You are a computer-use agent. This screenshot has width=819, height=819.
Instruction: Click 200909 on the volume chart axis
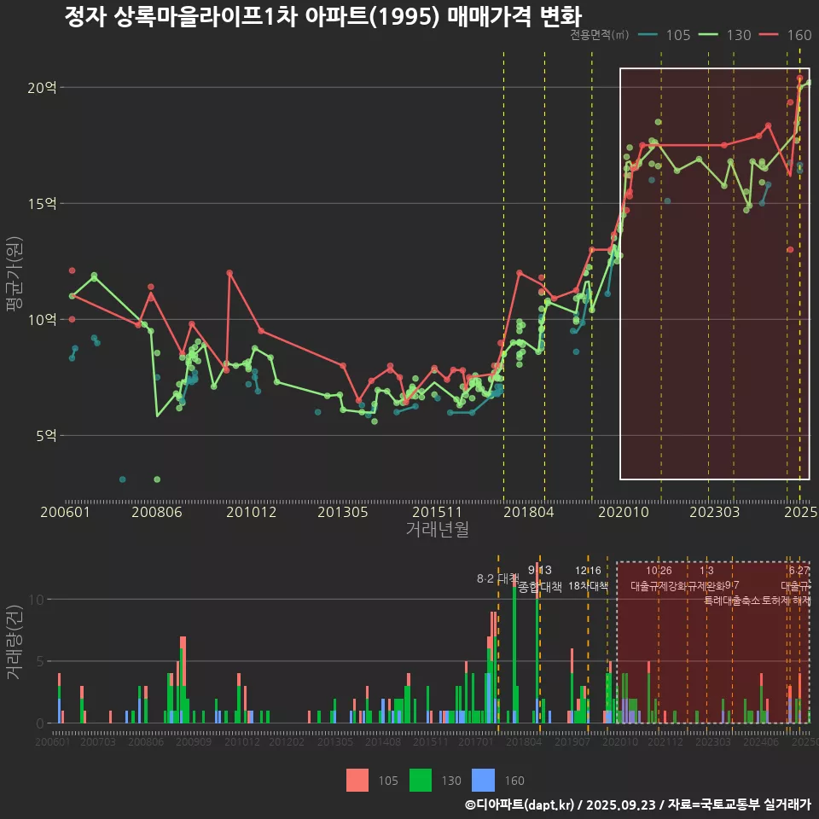point(194,741)
